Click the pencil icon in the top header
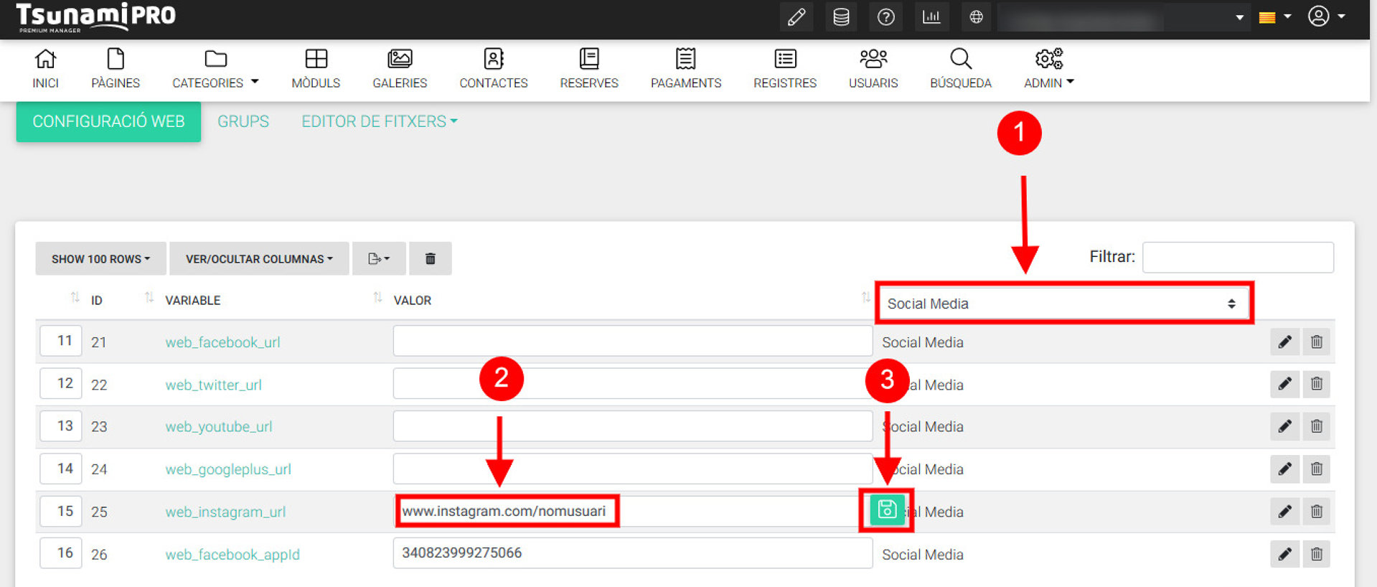The image size is (1377, 587). (x=796, y=17)
